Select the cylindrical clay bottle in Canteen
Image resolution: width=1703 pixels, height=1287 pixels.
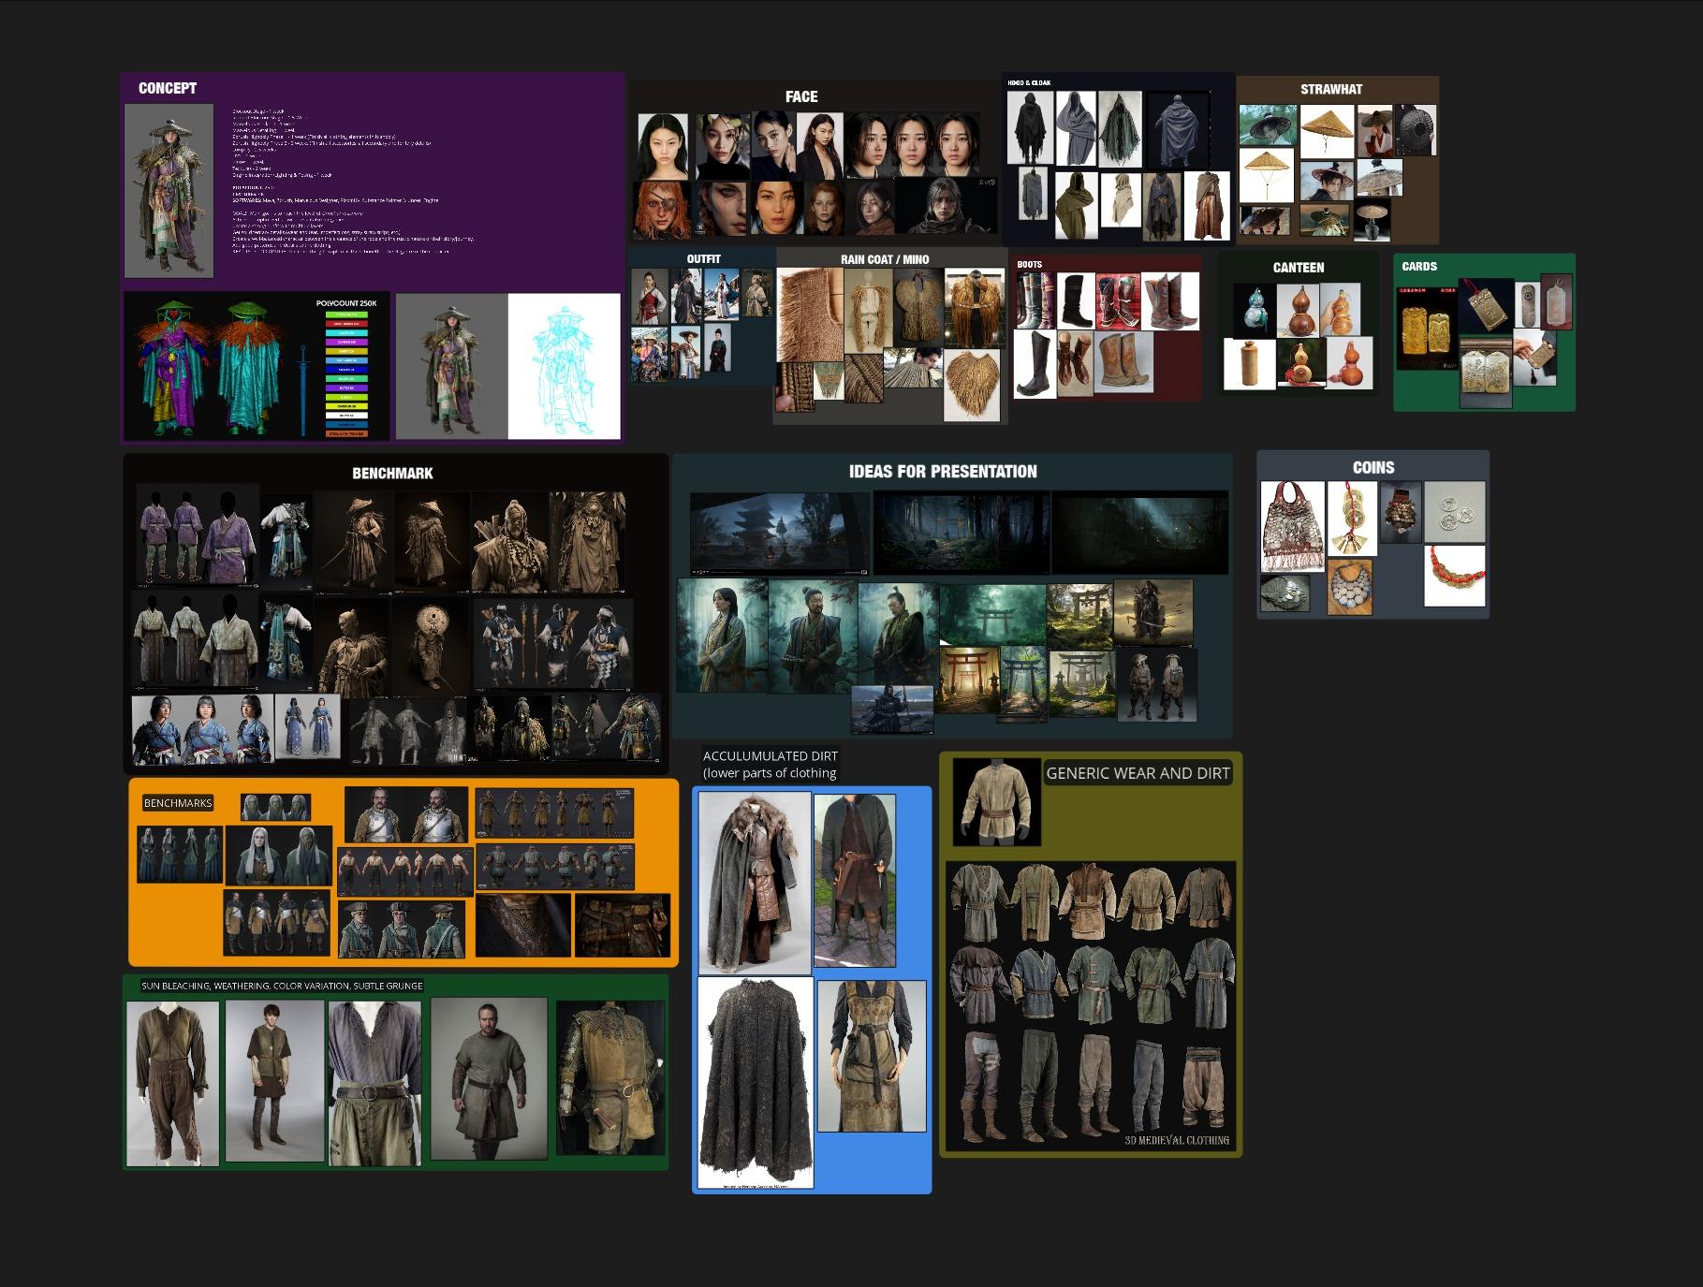tap(1249, 364)
